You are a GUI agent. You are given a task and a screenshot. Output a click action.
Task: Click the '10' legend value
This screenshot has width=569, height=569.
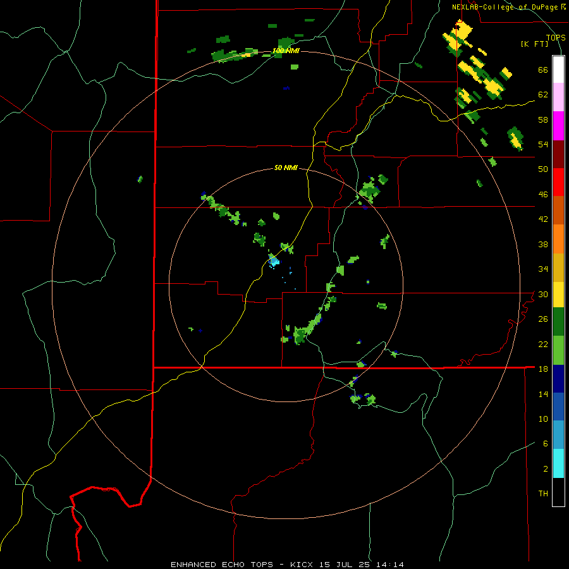tap(543, 419)
